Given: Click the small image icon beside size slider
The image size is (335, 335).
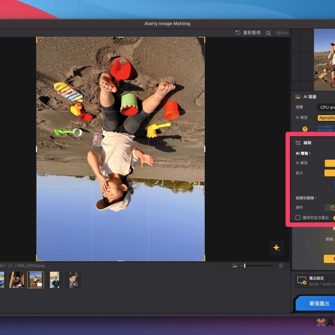Looking at the screenshot, I should 234,266.
